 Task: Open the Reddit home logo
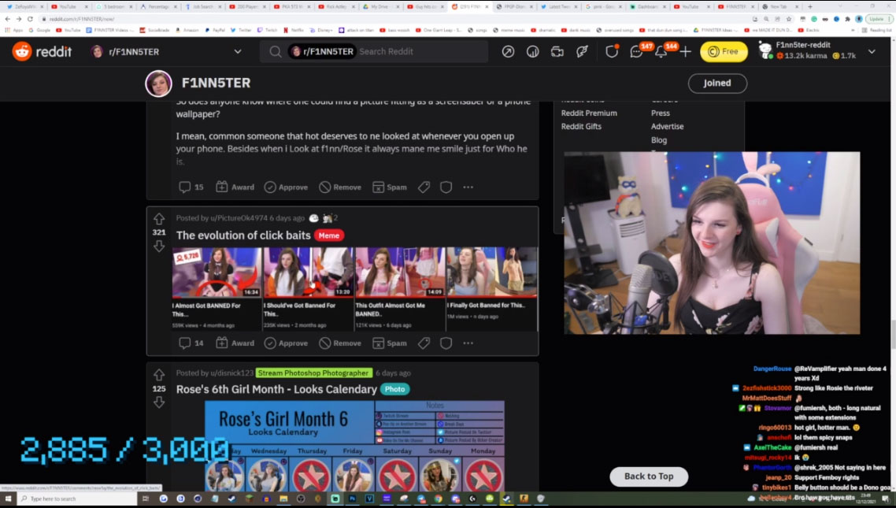coord(42,51)
